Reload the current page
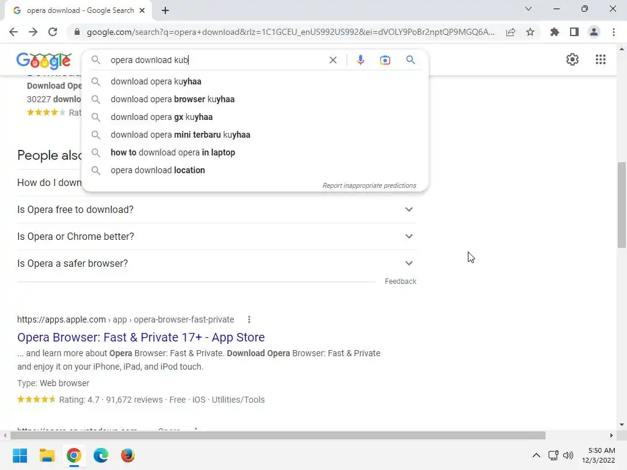The image size is (627, 470). pyautogui.click(x=53, y=32)
